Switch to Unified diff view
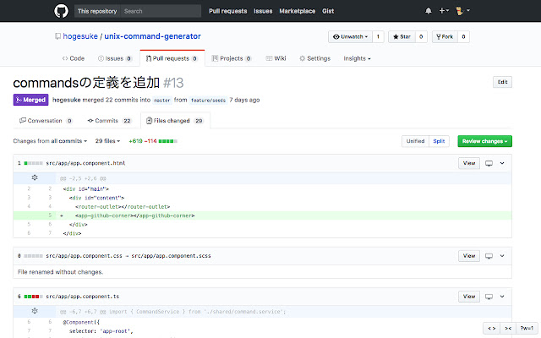This screenshot has width=541, height=338. pos(415,141)
